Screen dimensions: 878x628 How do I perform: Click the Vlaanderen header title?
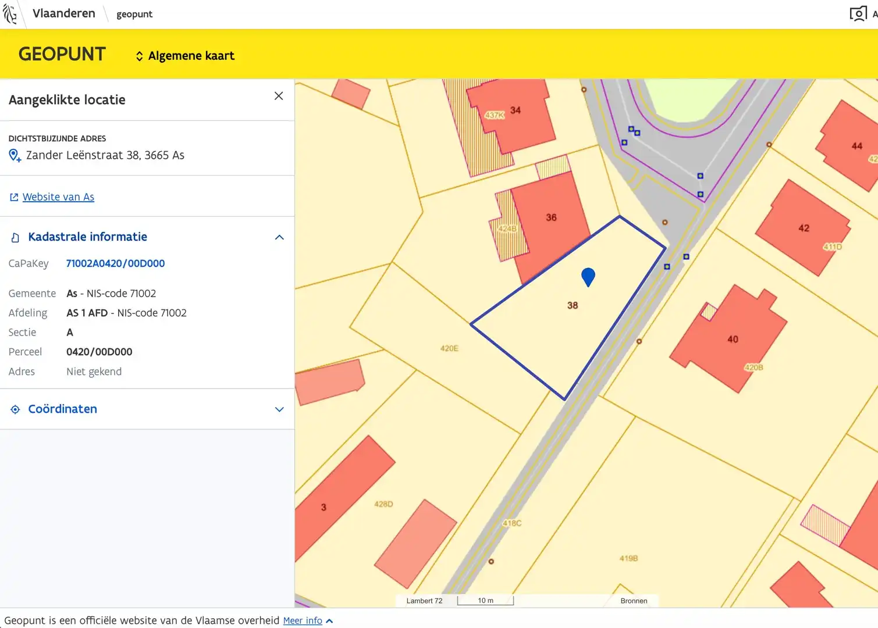click(x=64, y=13)
